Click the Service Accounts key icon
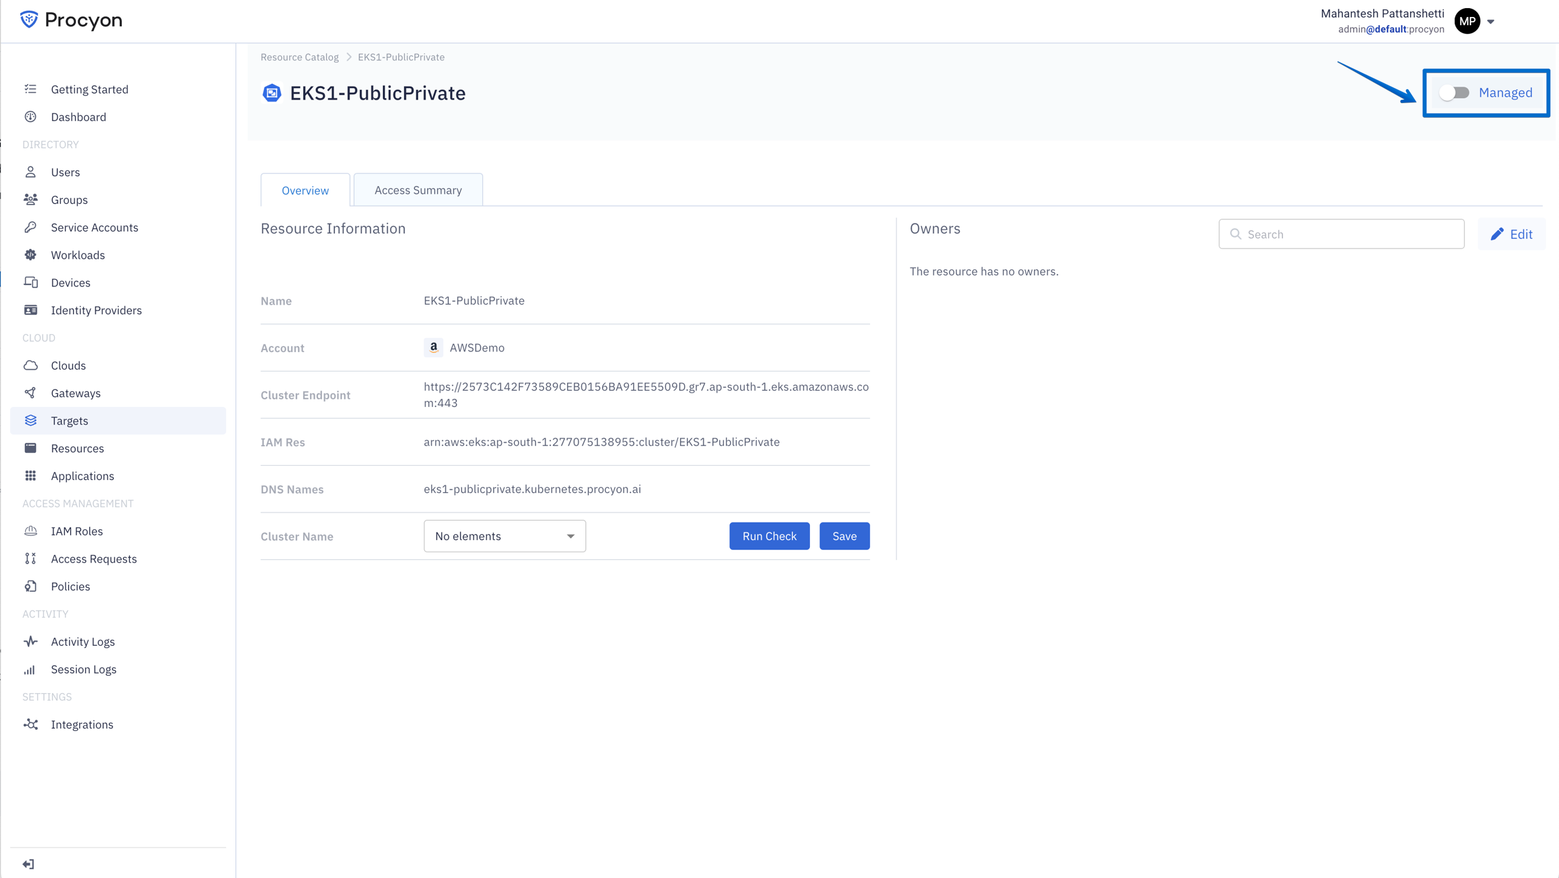Image resolution: width=1559 pixels, height=878 pixels. pyautogui.click(x=30, y=227)
